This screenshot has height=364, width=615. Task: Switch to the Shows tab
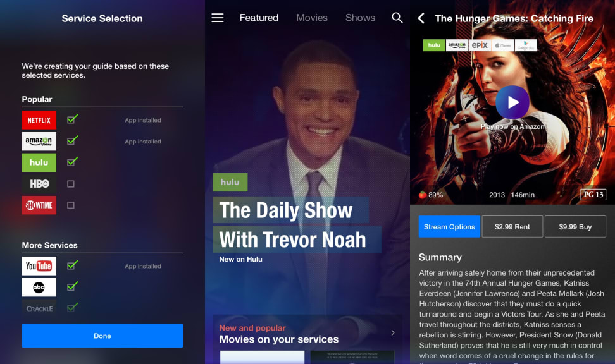360,18
